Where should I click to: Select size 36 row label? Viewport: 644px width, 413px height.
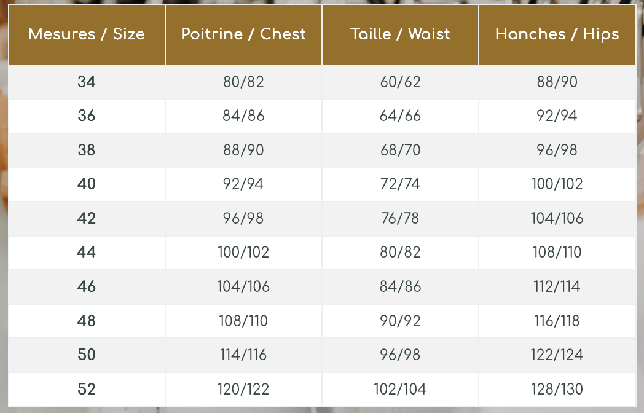[87, 116]
